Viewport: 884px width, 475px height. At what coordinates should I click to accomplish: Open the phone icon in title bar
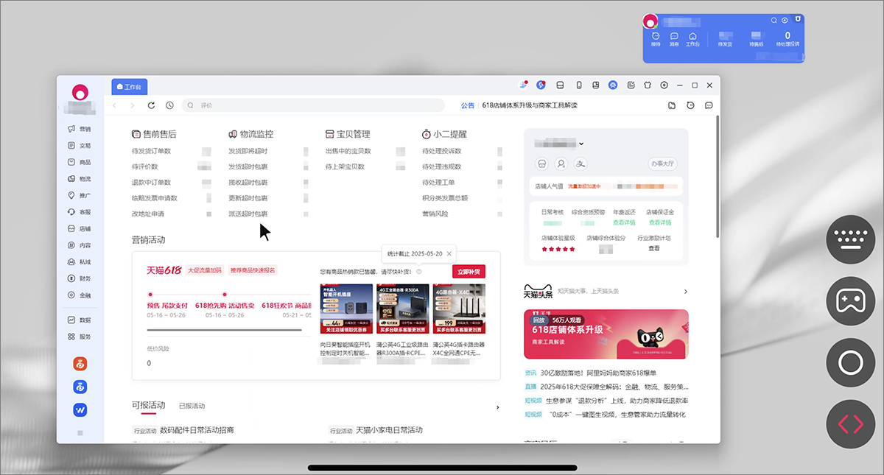(x=578, y=85)
